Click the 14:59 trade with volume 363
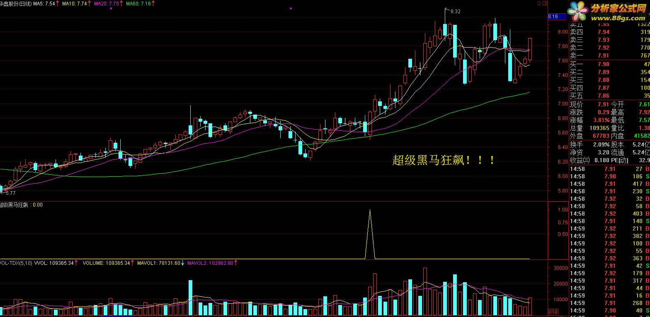Image resolution: width=650 pixels, height=317 pixels. 609,258
